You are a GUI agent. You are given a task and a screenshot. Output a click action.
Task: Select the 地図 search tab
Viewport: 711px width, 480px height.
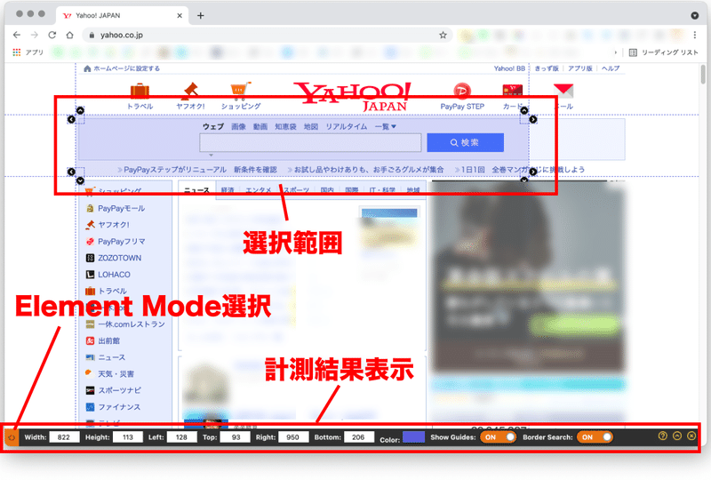tap(311, 126)
